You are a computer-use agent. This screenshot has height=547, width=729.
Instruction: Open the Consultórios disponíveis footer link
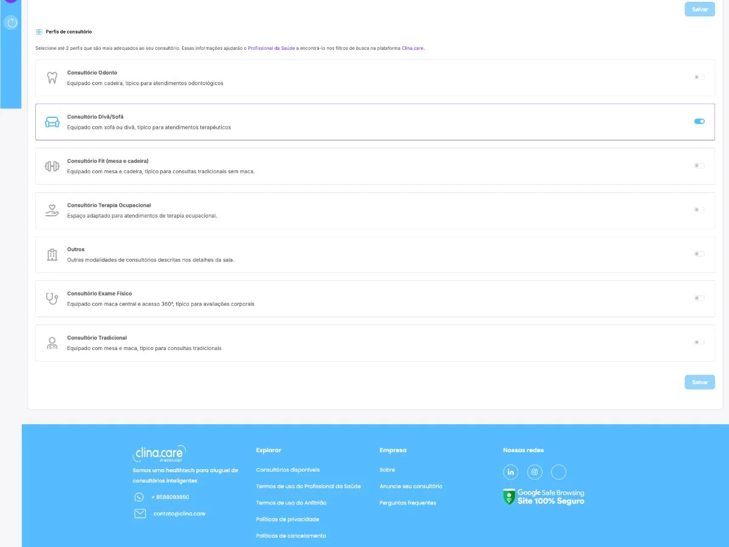[288, 470]
